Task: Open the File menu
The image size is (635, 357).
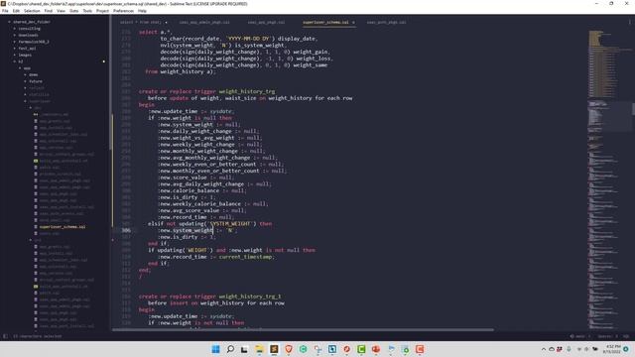Action: (5, 11)
